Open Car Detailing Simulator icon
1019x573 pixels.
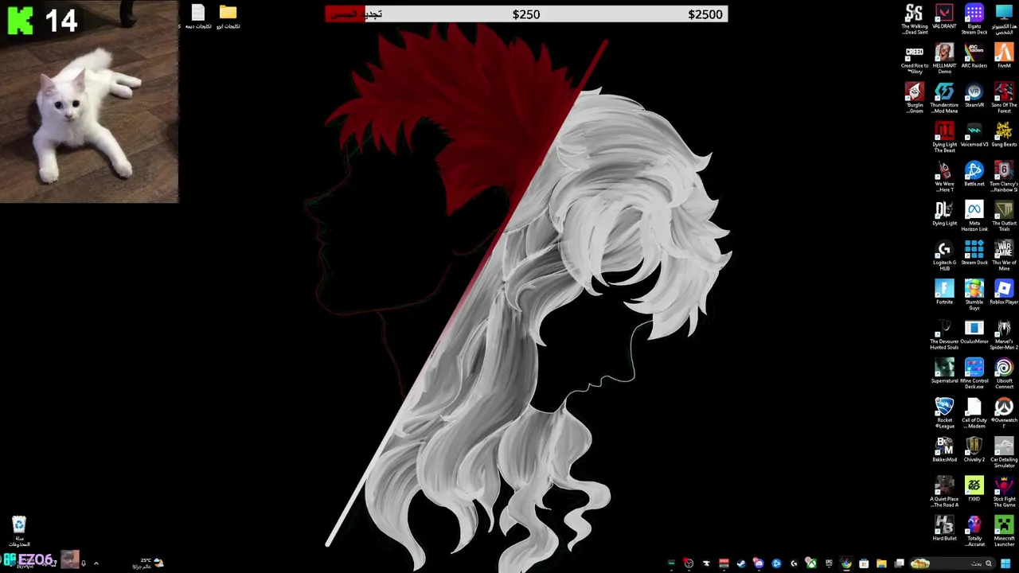[x=1004, y=452]
